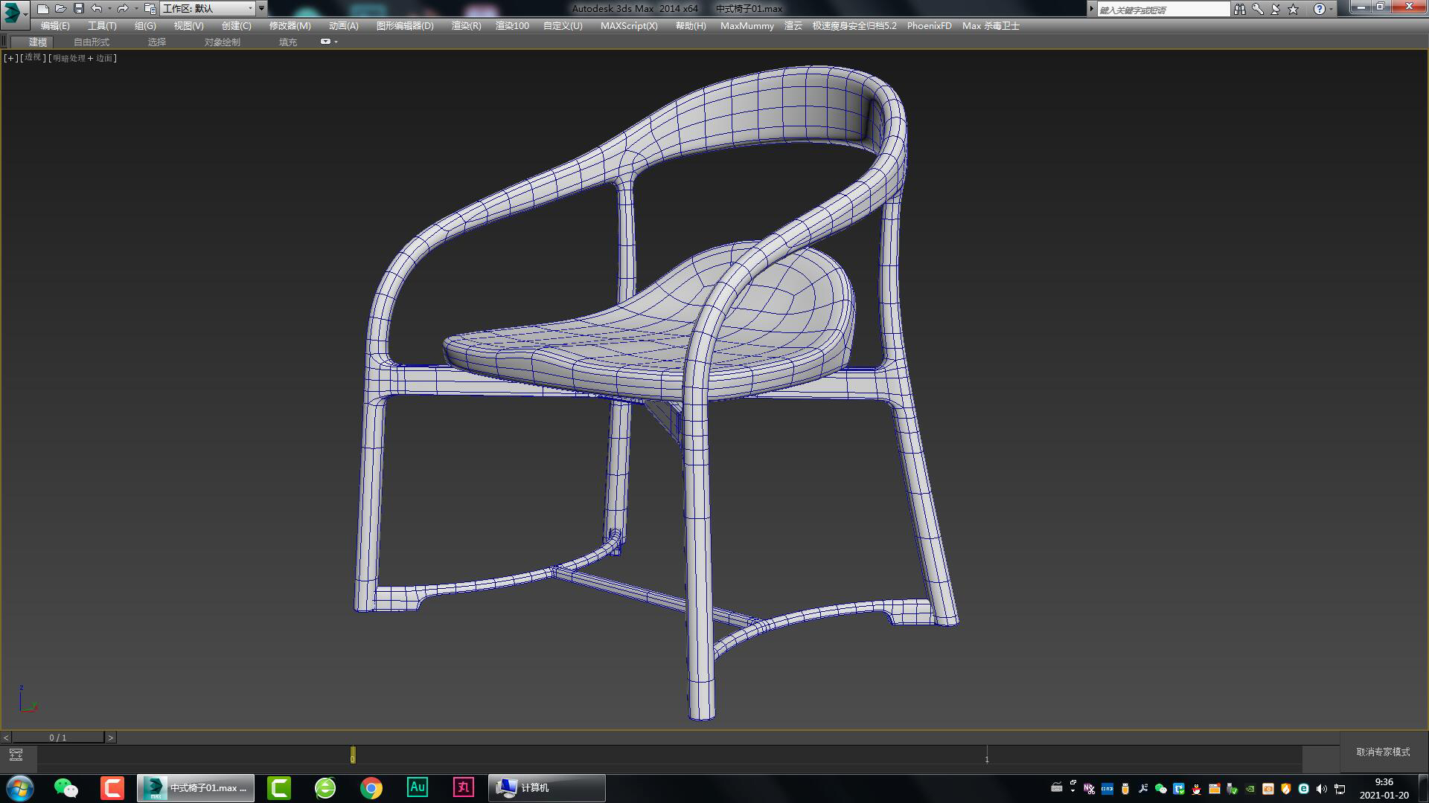Open project folder settings icon

point(149,8)
